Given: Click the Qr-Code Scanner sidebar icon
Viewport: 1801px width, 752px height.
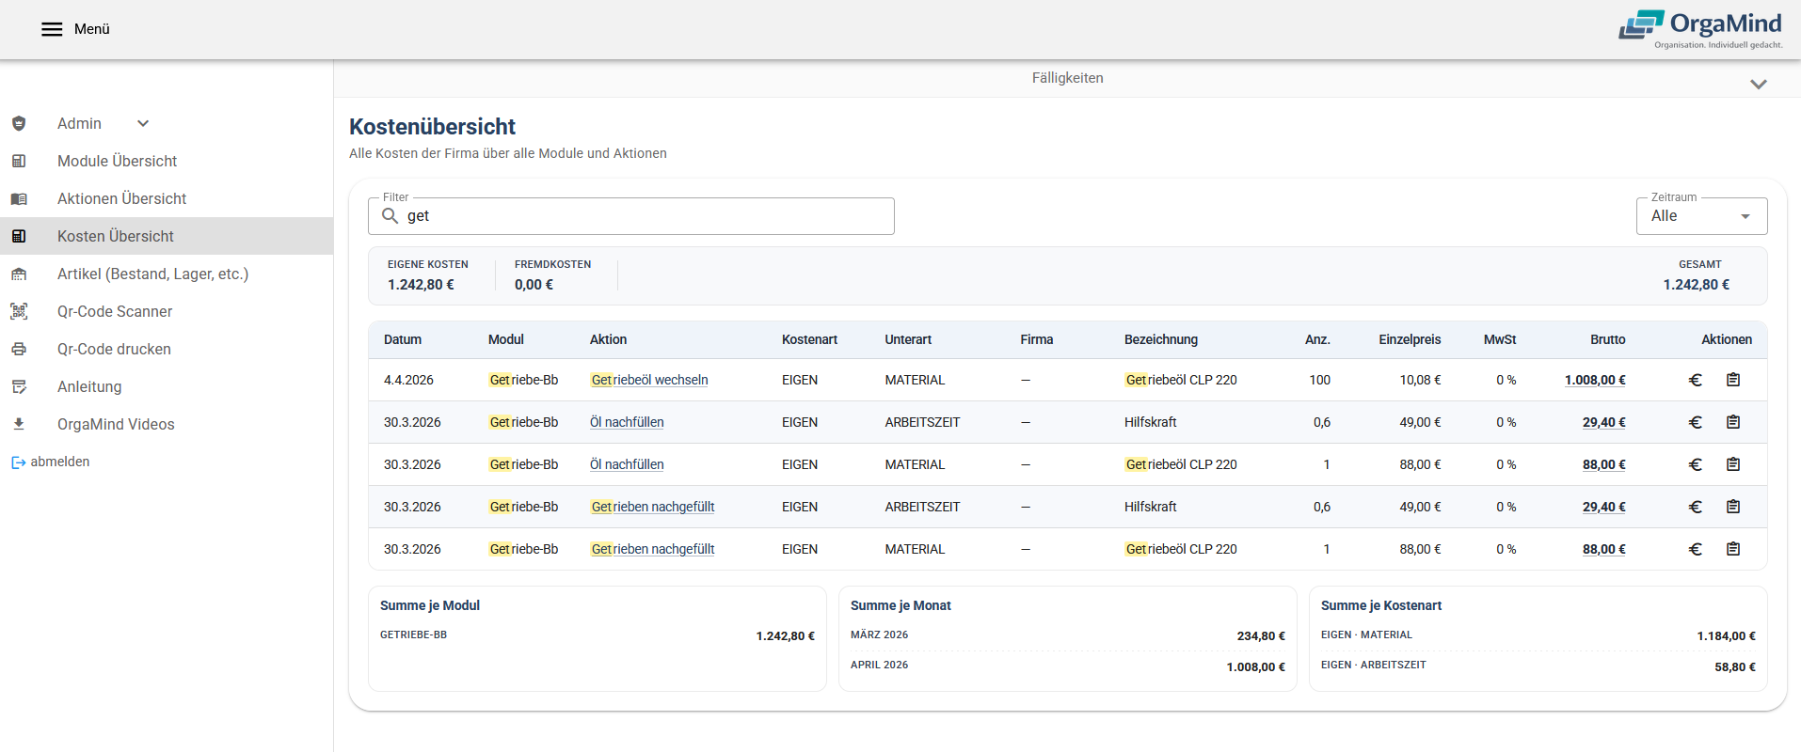Looking at the screenshot, I should click(x=19, y=311).
